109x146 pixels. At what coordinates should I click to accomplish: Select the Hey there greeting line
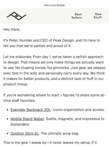(x=12, y=30)
